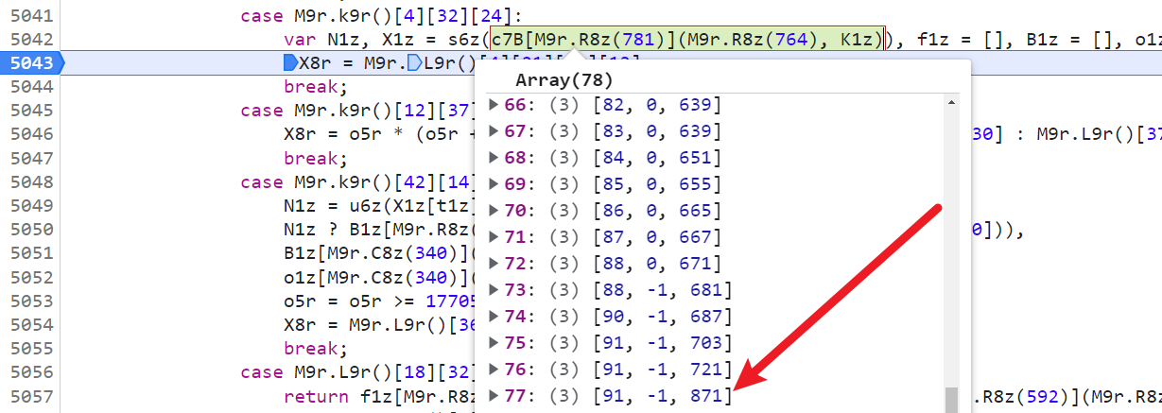1162x413 pixels.
Task: Expand the last entry 77 [91, -1, 871]
Action: point(494,395)
